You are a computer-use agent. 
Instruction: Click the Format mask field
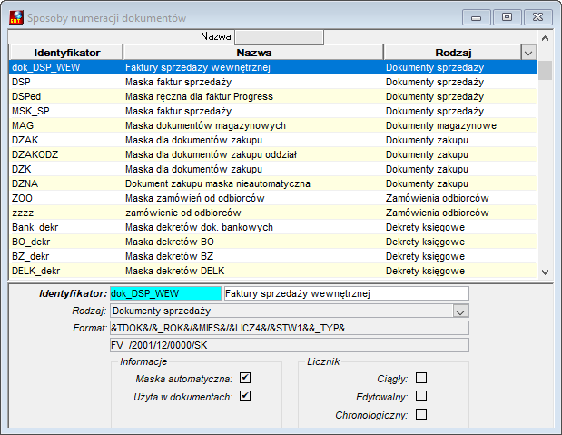point(290,328)
